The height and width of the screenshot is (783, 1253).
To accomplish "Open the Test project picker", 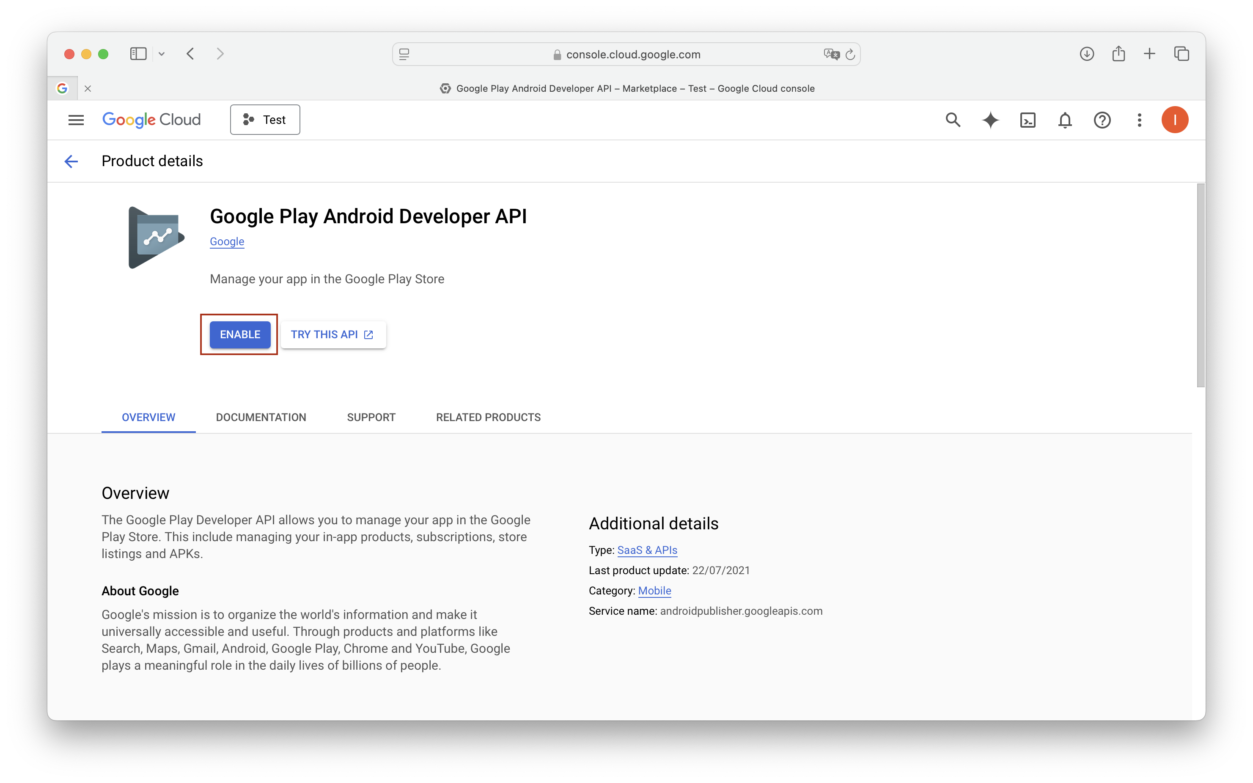I will click(265, 120).
